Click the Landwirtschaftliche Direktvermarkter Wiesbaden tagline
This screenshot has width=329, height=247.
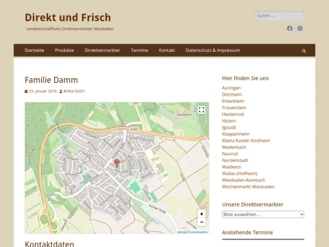(x=70, y=29)
